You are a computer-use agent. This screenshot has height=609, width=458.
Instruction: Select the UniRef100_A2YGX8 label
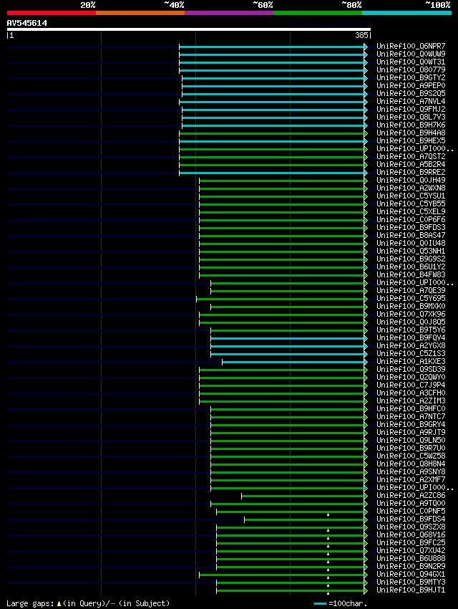pos(411,345)
